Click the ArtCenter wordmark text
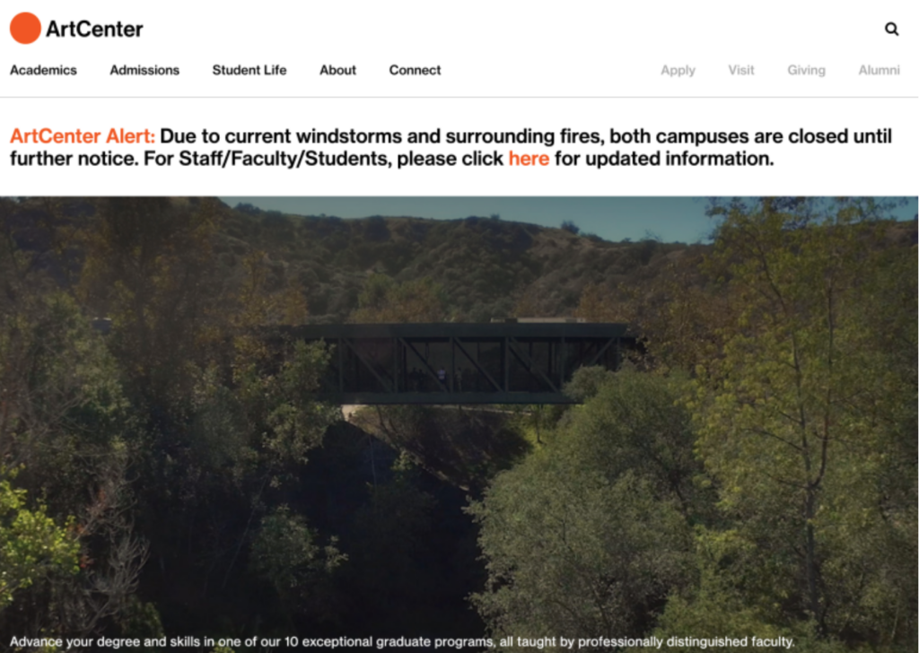Image resolution: width=919 pixels, height=653 pixels. coord(94,29)
